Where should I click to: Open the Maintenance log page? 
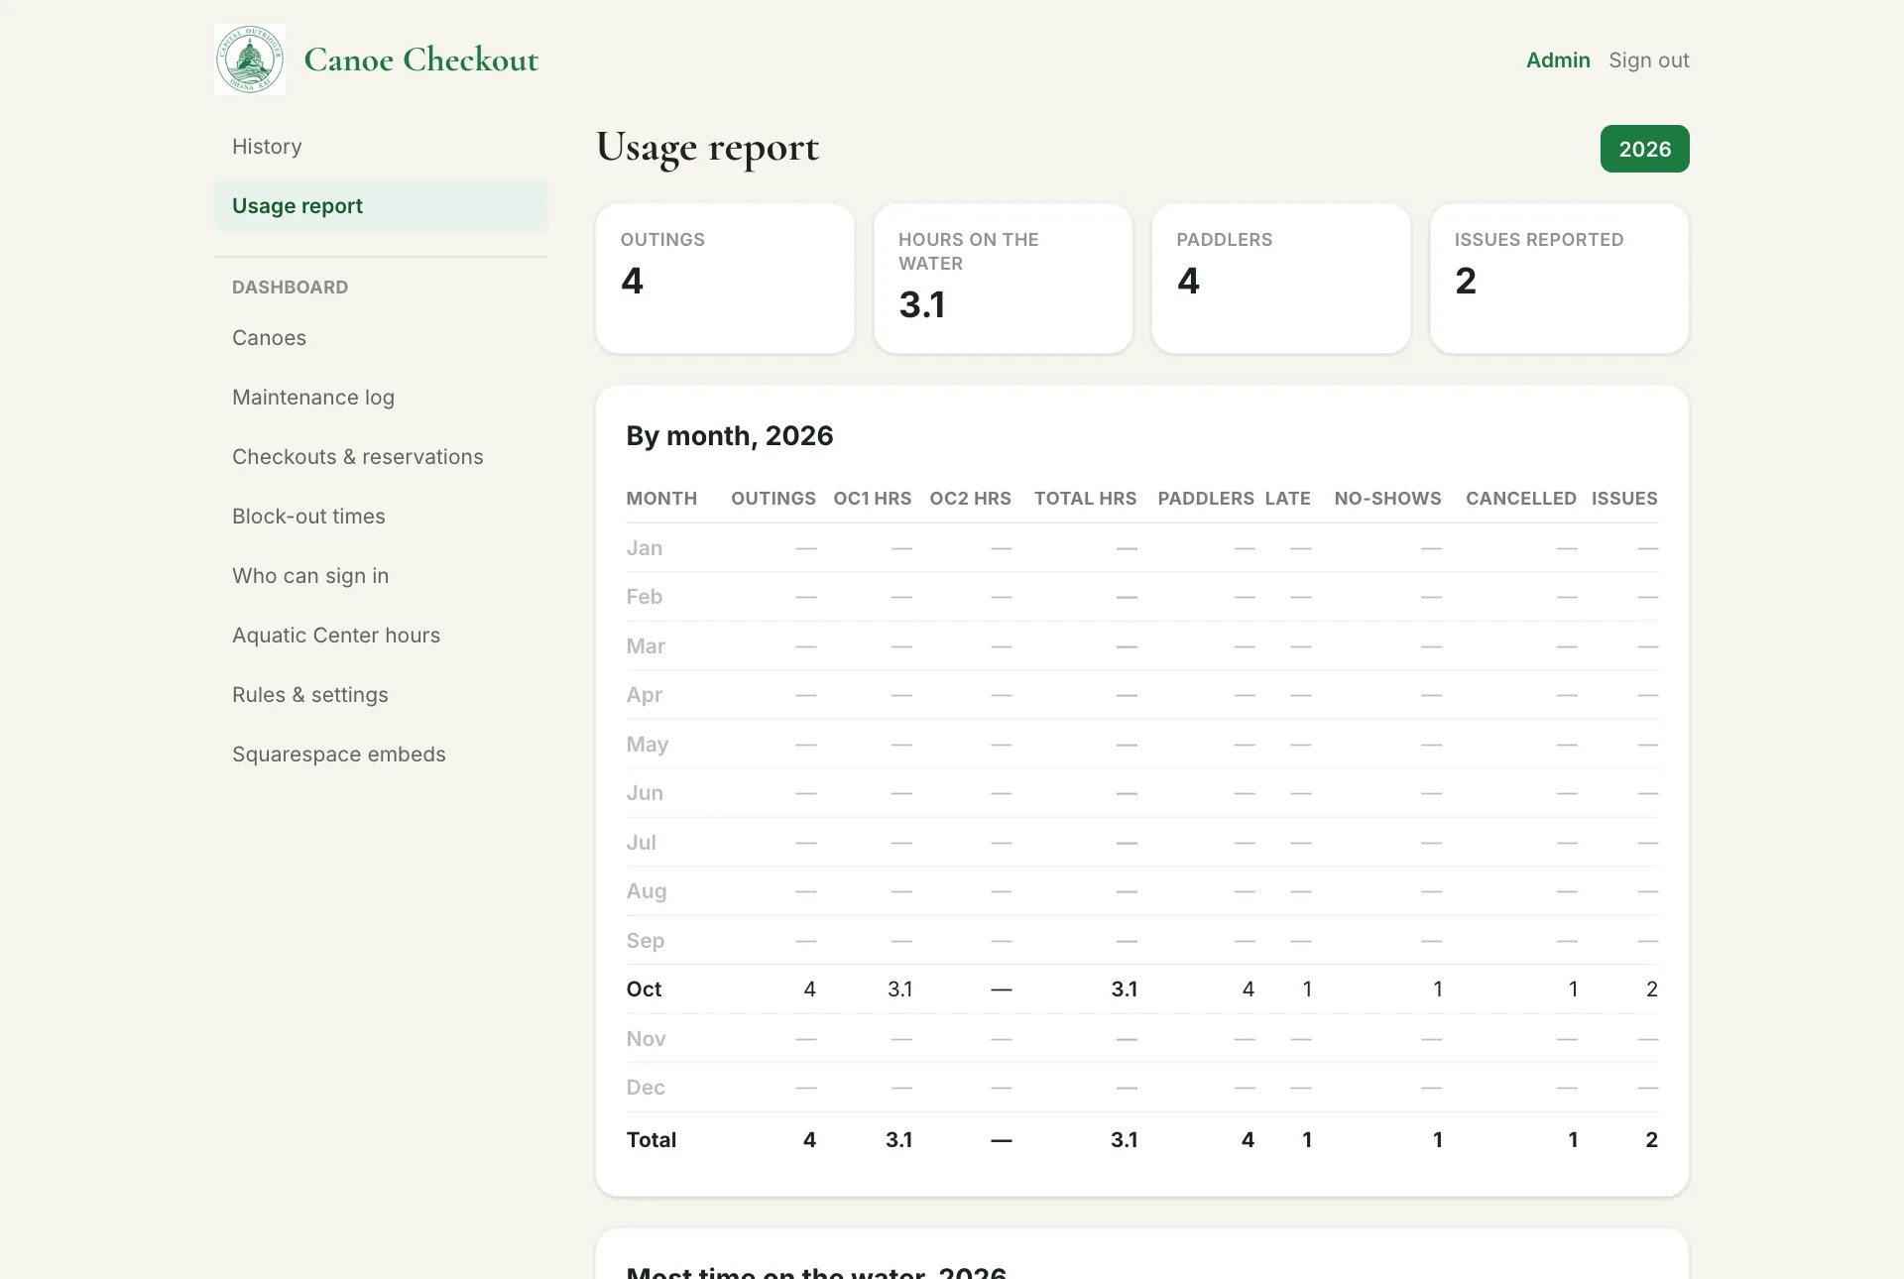pos(381,398)
